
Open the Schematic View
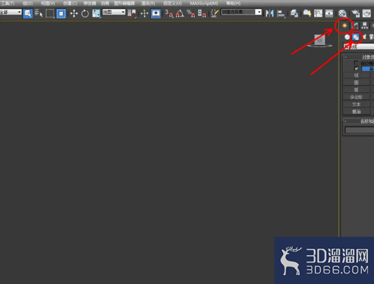click(x=329, y=13)
